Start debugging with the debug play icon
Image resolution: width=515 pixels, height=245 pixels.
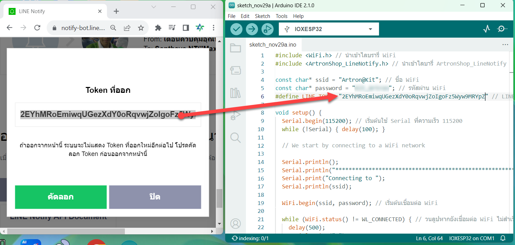pyautogui.click(x=267, y=29)
